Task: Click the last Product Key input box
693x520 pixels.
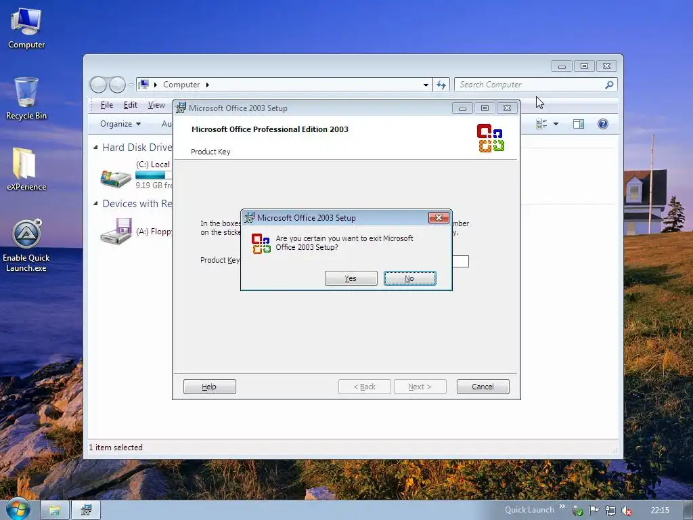Action: [x=460, y=261]
